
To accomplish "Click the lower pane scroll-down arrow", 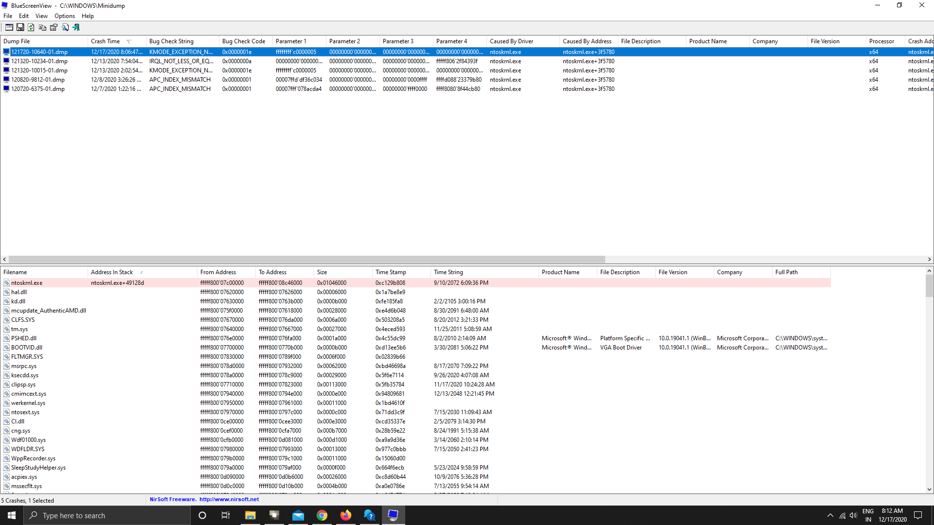I will coord(929,490).
